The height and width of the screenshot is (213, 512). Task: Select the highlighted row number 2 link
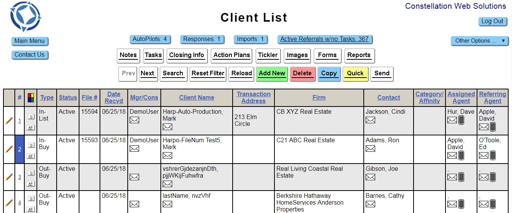click(19, 149)
